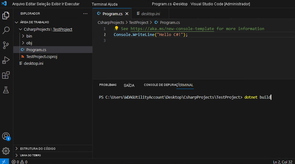Close the Program.cs tab
This screenshot has height=164, width=295.
tap(127, 14)
